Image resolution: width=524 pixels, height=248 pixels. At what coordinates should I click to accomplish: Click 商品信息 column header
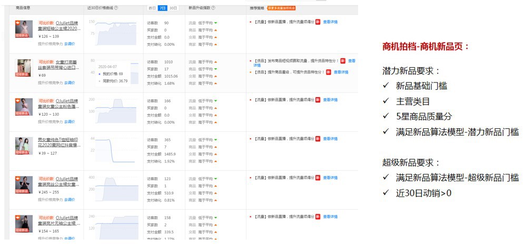(23, 8)
